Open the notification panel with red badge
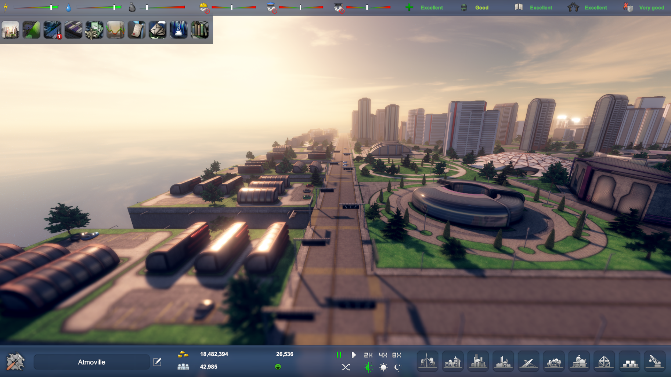 [x=52, y=30]
